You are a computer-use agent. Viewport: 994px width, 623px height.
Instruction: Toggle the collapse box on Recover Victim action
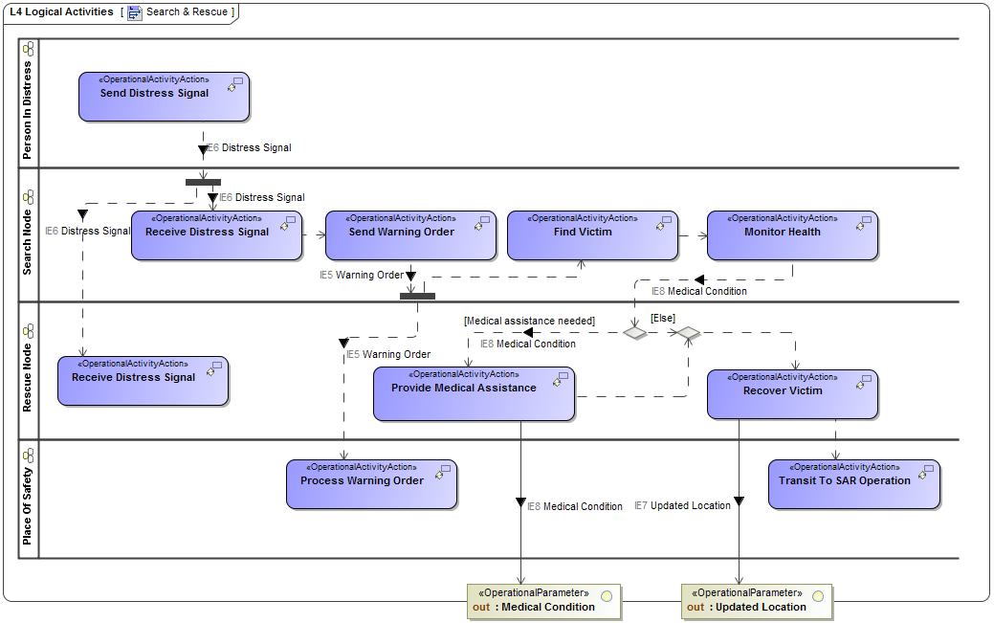(x=870, y=377)
